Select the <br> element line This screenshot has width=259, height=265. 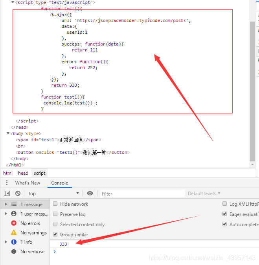tap(20, 146)
